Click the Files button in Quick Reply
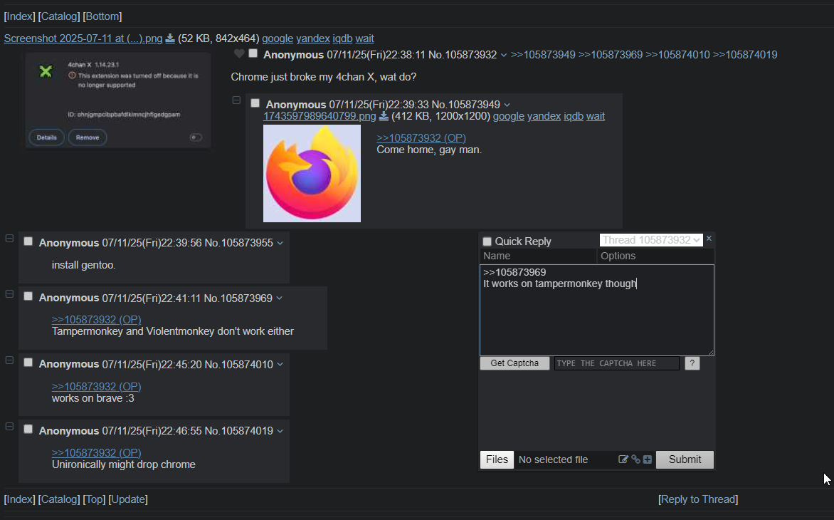This screenshot has height=520, width=834. pos(497,459)
